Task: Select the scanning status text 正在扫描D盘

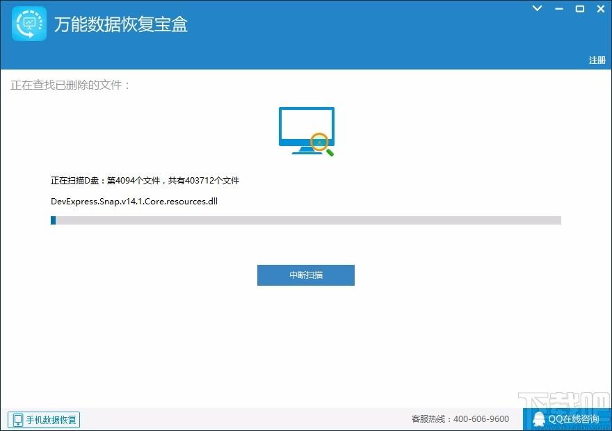Action: click(x=145, y=180)
